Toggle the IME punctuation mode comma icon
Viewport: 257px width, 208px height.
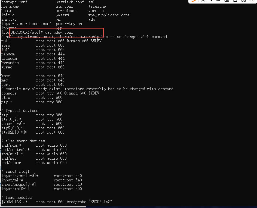pyautogui.click(x=211, y=1)
